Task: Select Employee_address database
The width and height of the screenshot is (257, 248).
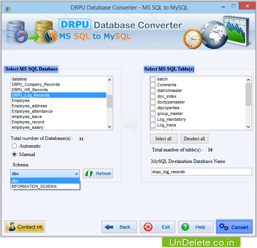Action: (59, 106)
